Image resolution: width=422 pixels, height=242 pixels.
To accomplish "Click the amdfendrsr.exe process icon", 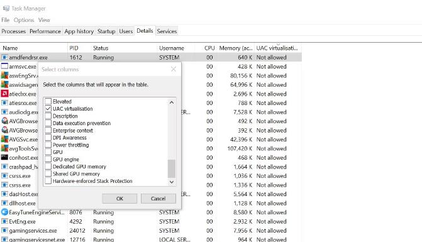I will point(4,57).
